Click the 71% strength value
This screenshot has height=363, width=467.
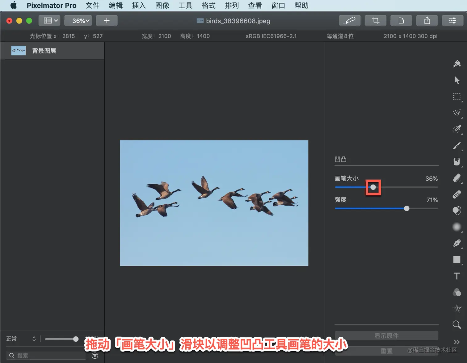tap(432, 200)
